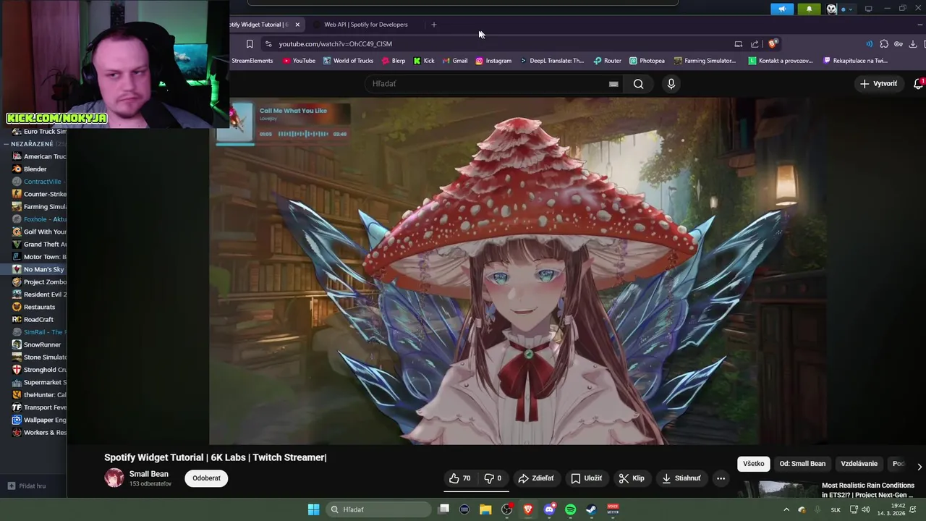Open Router bookmark

(607, 61)
